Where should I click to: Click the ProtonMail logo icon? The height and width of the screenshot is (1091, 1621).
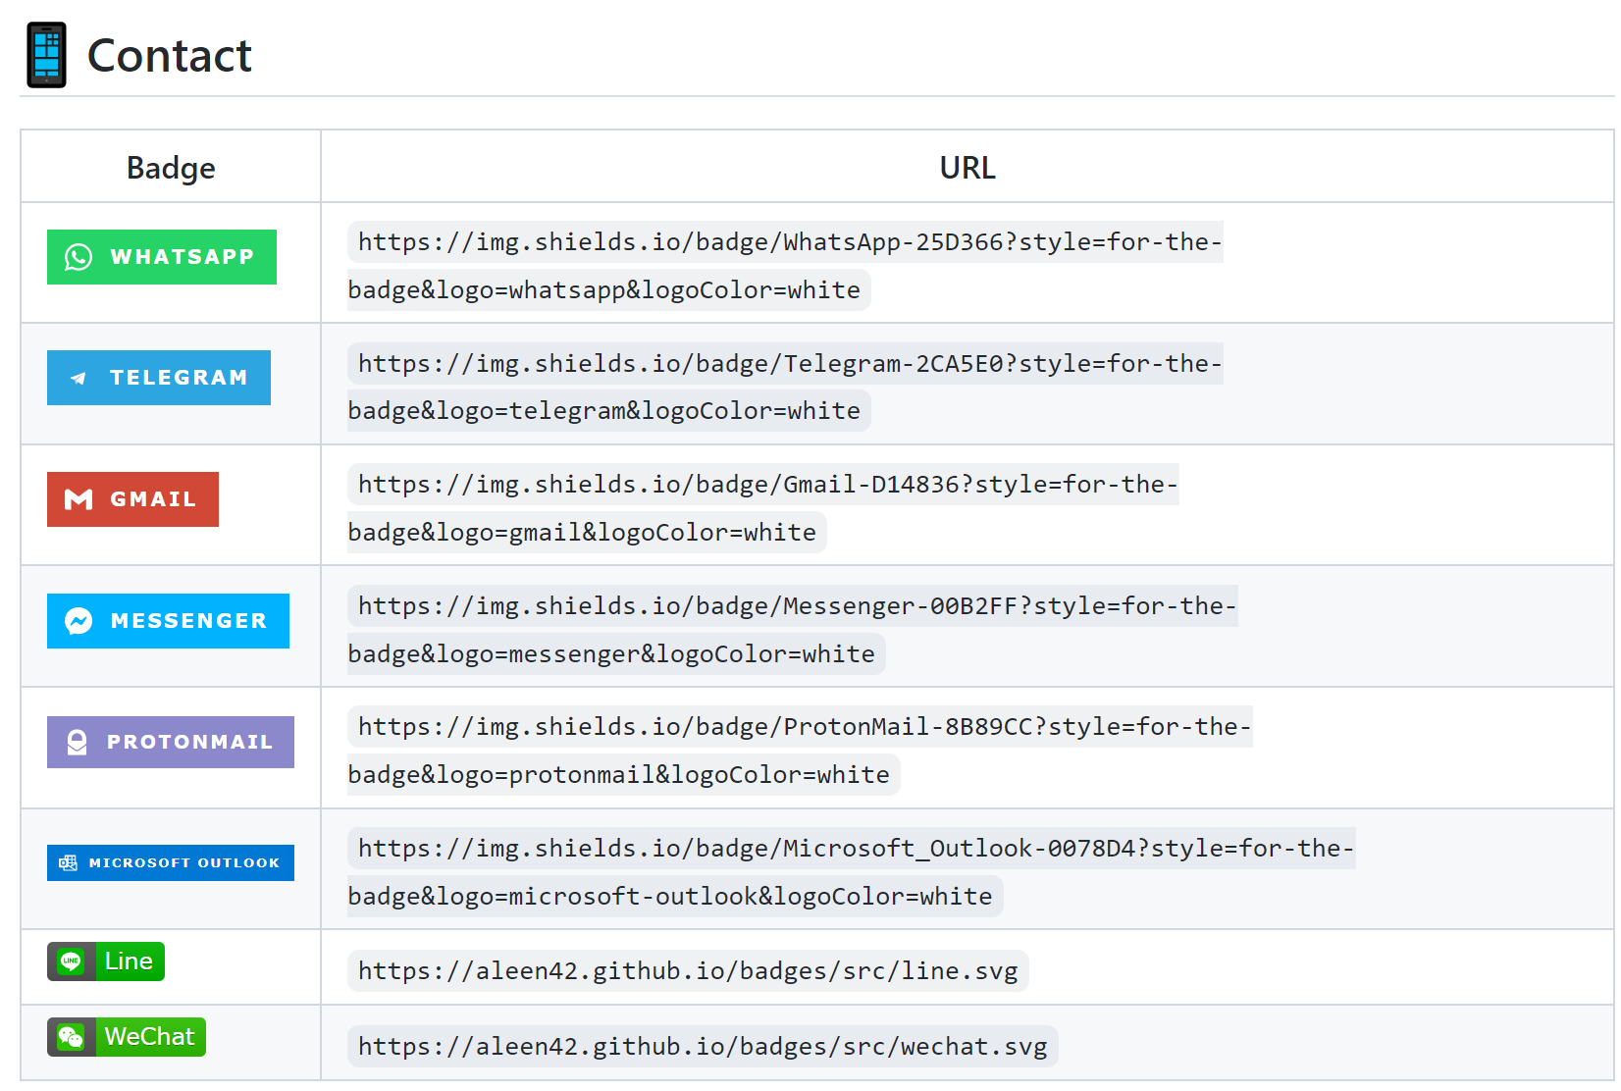pos(78,742)
